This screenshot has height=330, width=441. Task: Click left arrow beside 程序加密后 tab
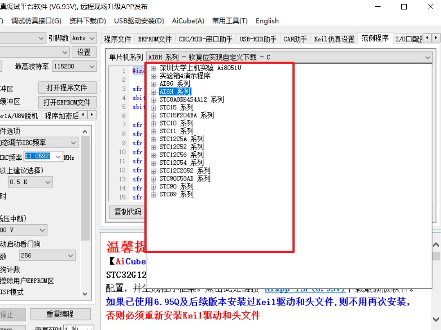[83, 115]
